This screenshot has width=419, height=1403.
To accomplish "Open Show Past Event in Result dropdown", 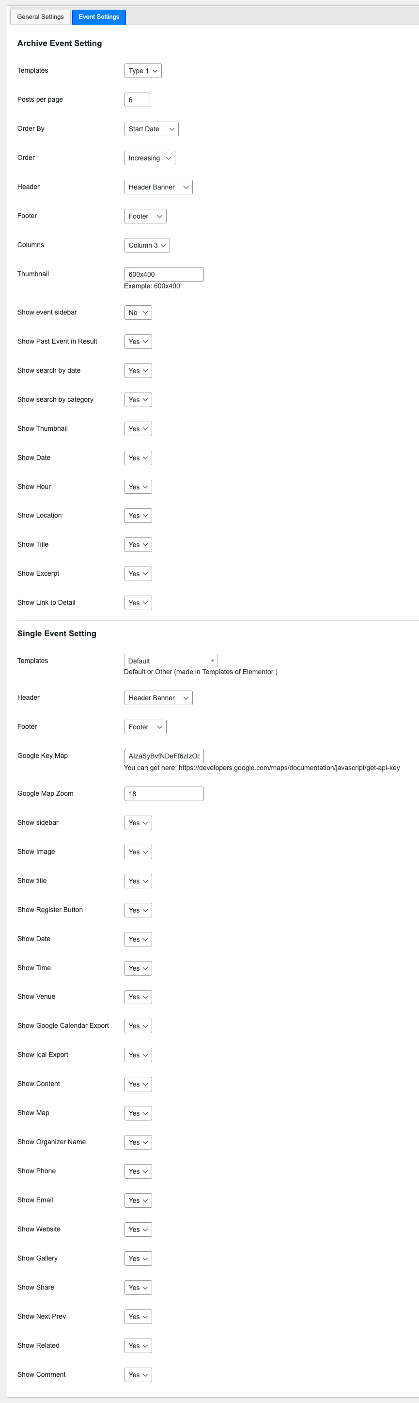I will click(x=138, y=342).
